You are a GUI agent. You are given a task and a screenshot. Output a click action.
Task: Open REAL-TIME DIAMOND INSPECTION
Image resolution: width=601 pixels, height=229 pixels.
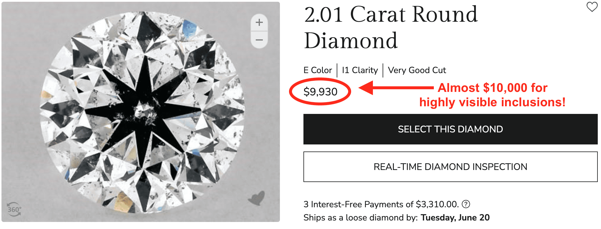coord(450,167)
